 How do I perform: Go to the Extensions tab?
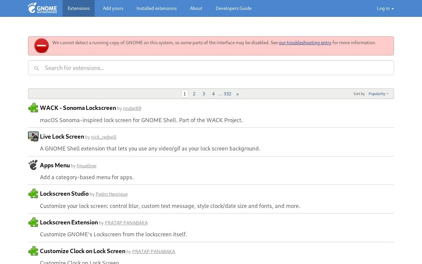(x=78, y=8)
